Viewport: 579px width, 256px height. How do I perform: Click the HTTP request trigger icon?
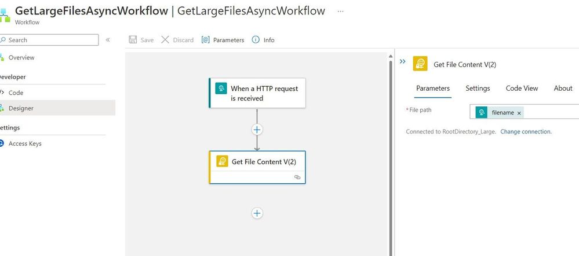coord(220,88)
